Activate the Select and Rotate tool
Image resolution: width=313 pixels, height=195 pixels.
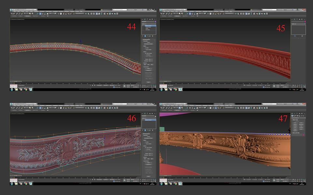pos(43,14)
